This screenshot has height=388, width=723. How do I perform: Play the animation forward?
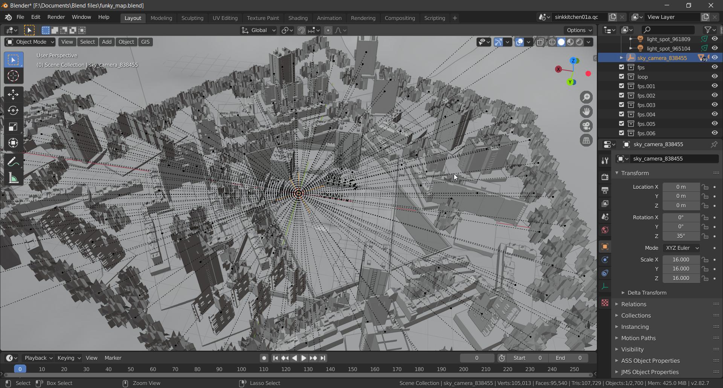[x=304, y=358]
